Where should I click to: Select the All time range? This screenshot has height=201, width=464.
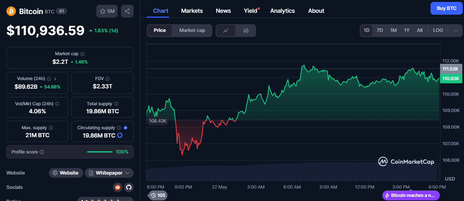pos(420,30)
